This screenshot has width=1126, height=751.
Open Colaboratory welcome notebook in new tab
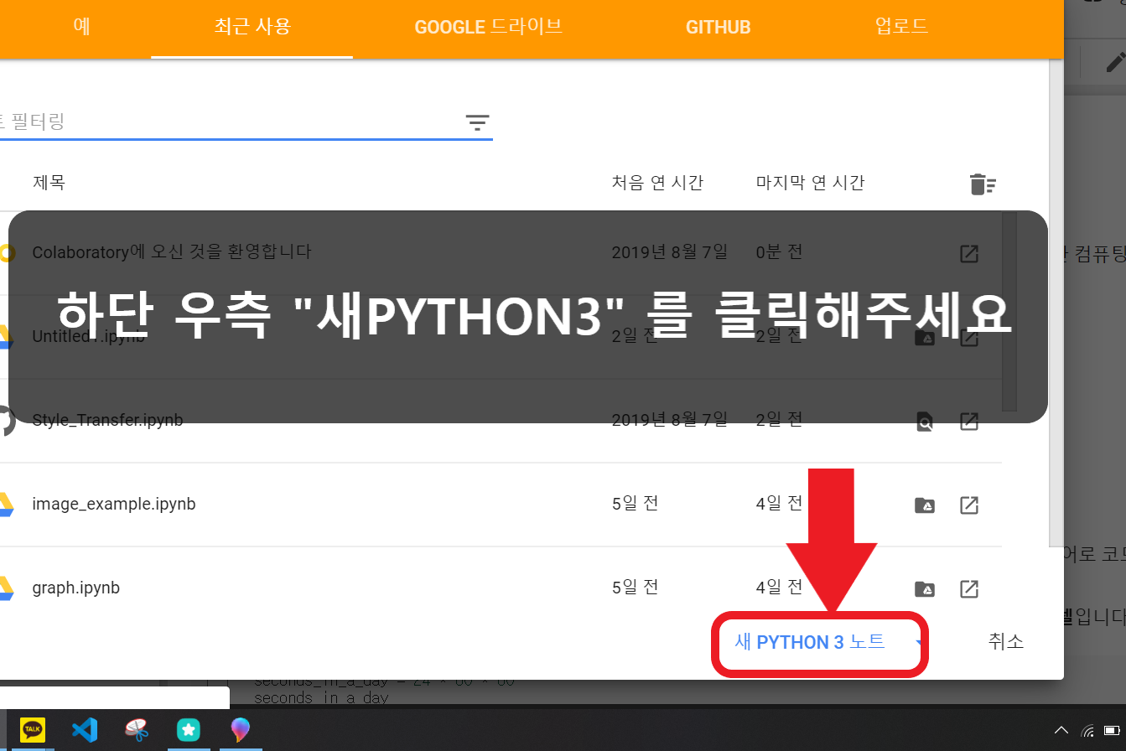click(x=968, y=253)
